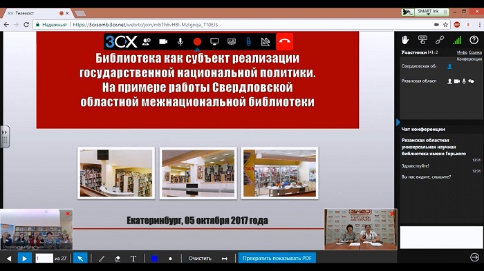Click the fit width double arrow
This screenshot has height=271, width=484.
click(225, 259)
